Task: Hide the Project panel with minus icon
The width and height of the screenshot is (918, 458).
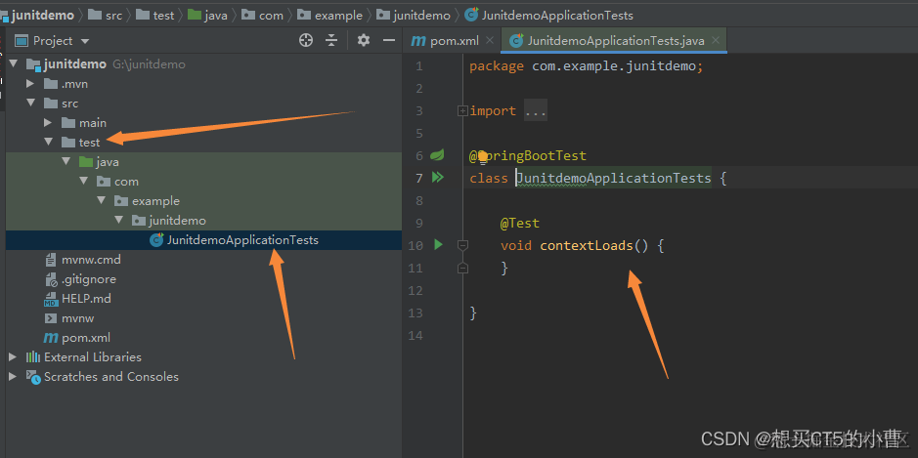Action: pos(389,40)
